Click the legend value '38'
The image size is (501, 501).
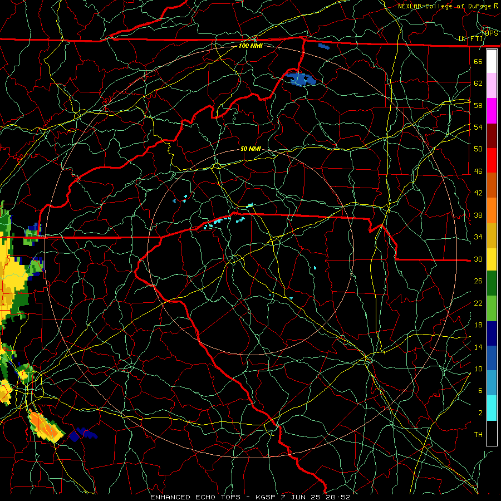[x=478, y=215]
